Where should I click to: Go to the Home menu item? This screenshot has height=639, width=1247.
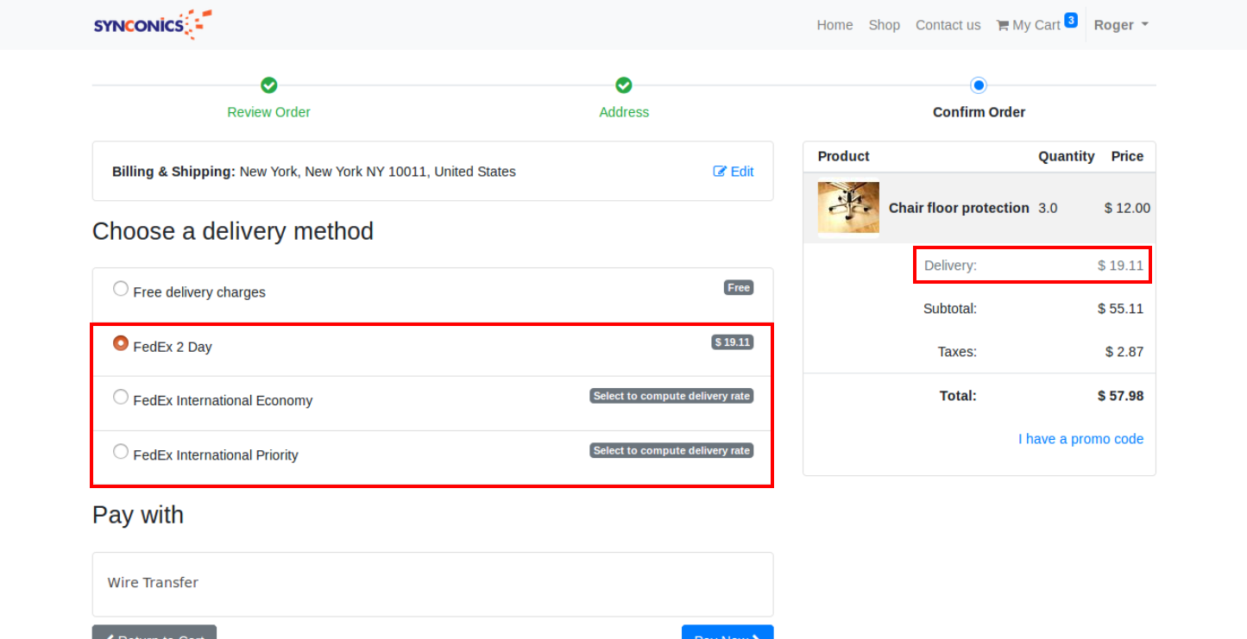pos(834,25)
